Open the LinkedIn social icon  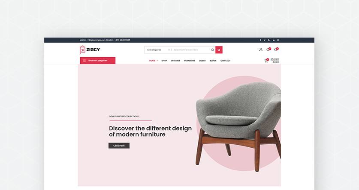click(x=274, y=40)
